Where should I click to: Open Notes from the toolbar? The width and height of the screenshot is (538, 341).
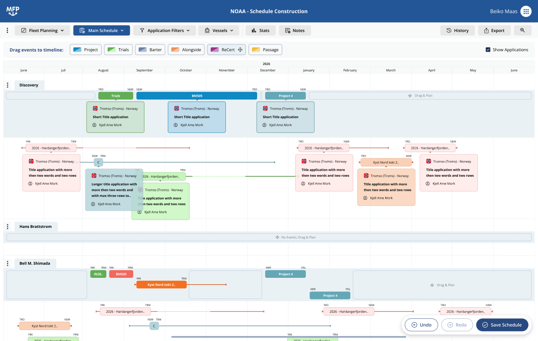tap(295, 30)
